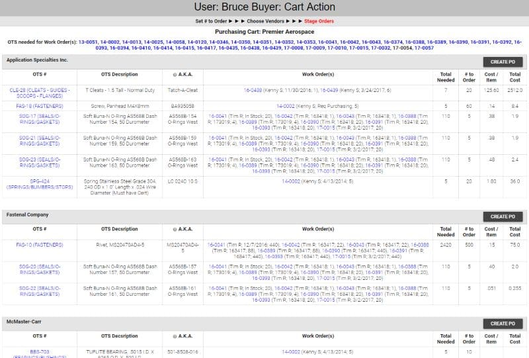Open OTS item SPG-424 (SPRINGS/BUMBERS/STOPS)
Screen dimensions: 529x358
coord(40,184)
